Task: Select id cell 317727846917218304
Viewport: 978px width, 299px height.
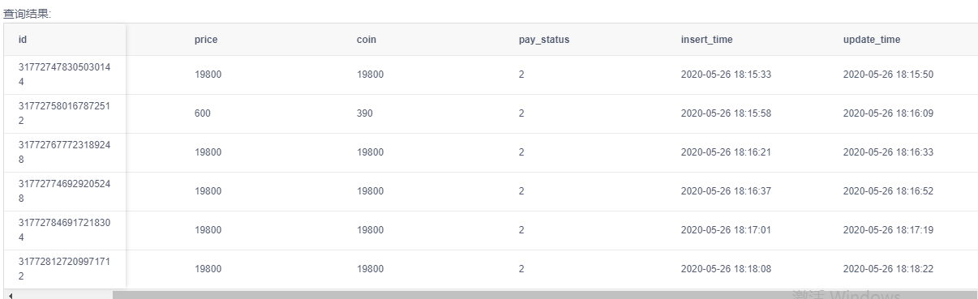Action: (x=65, y=230)
